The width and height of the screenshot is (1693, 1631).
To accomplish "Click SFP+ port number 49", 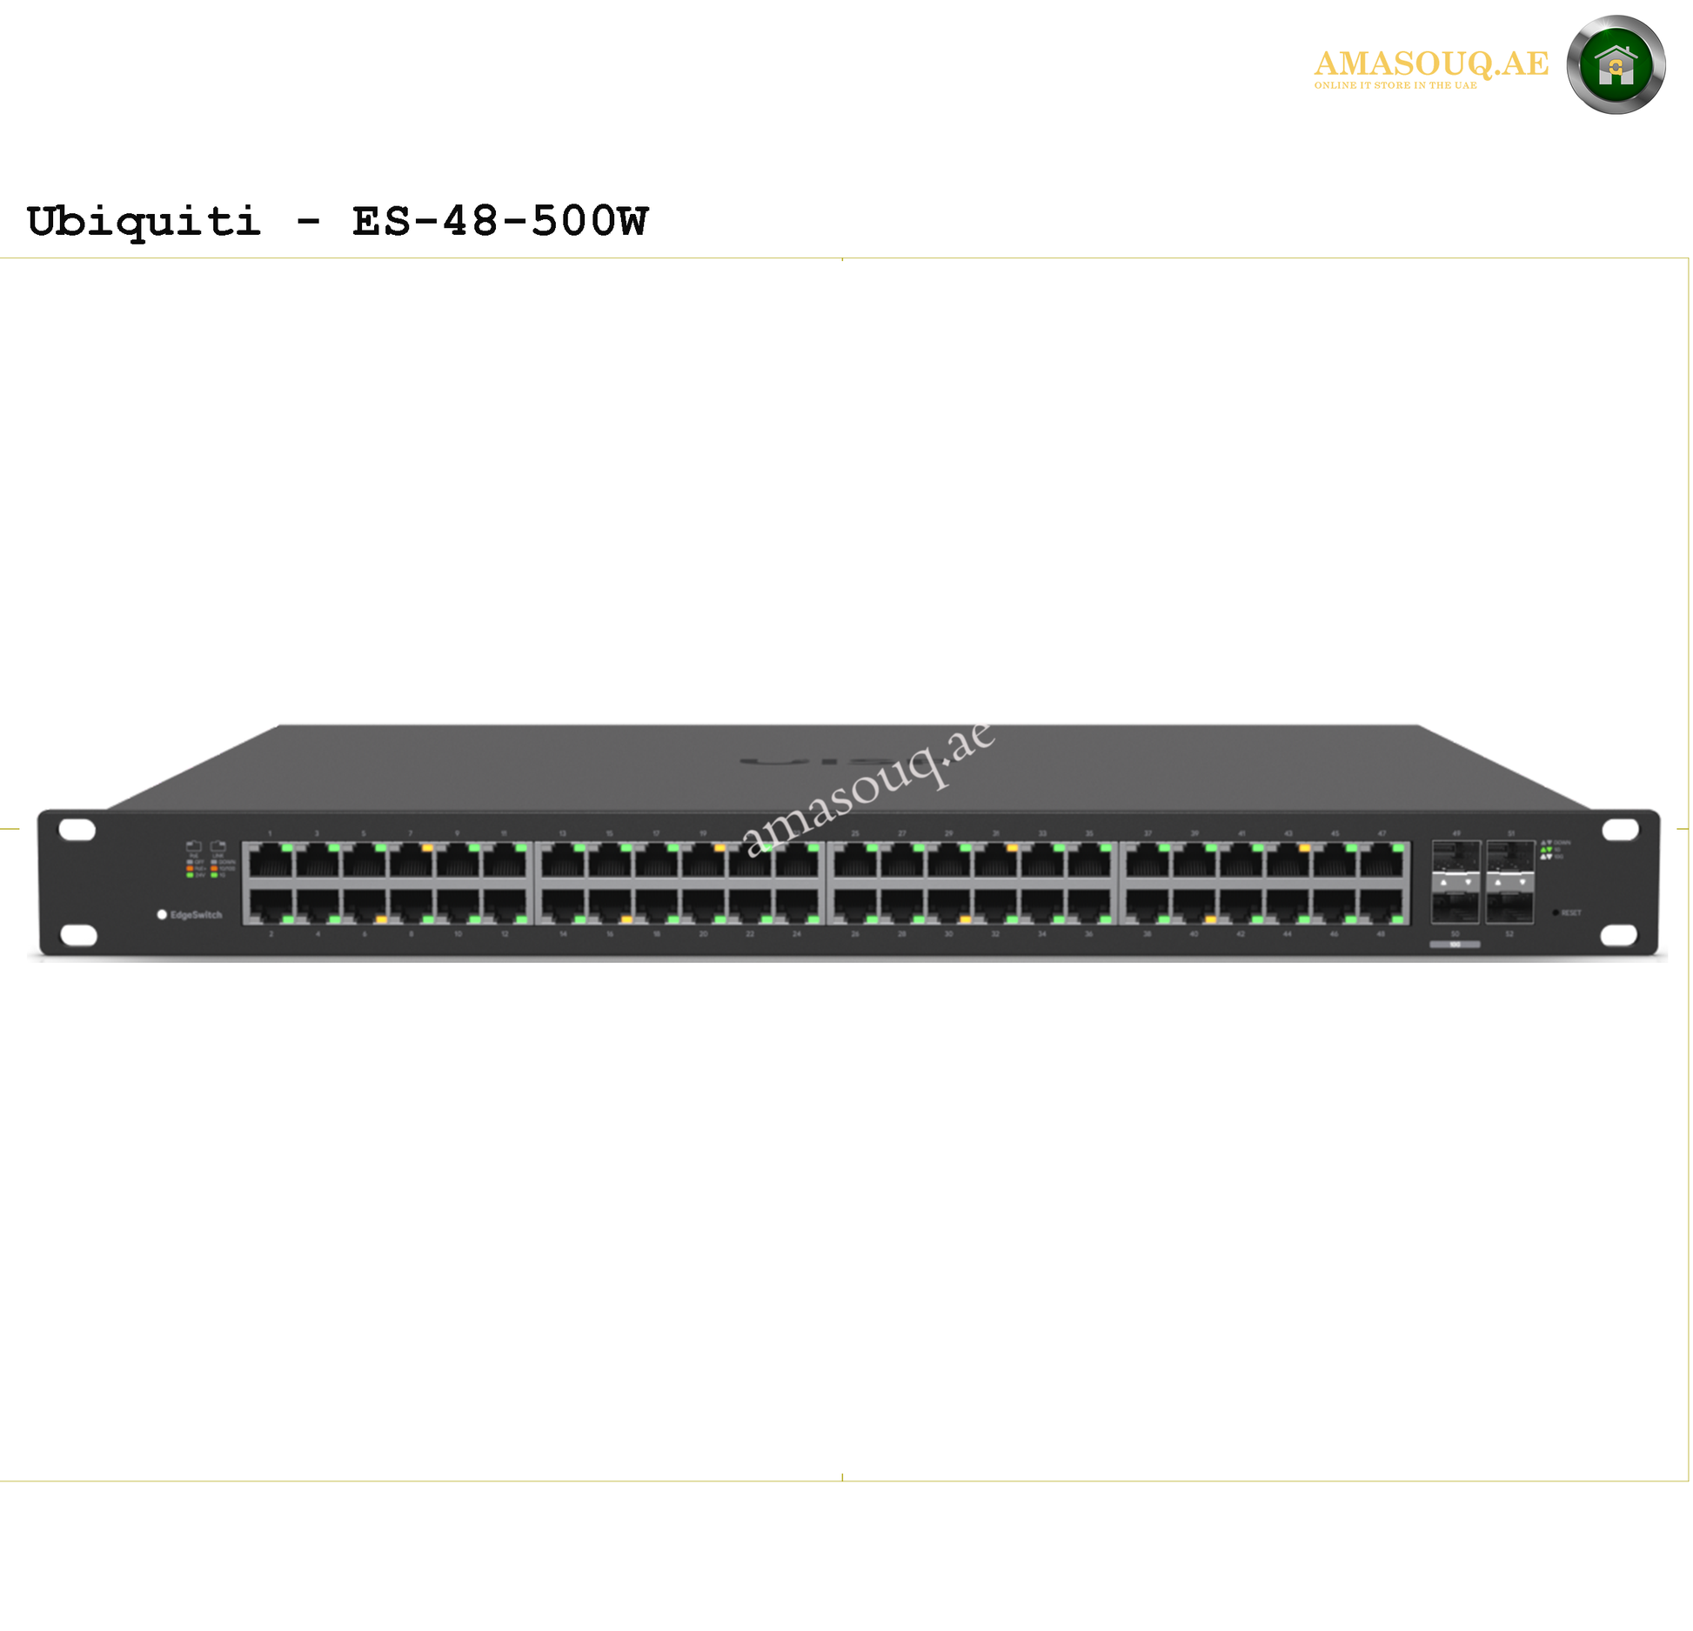I will 1455,857.
